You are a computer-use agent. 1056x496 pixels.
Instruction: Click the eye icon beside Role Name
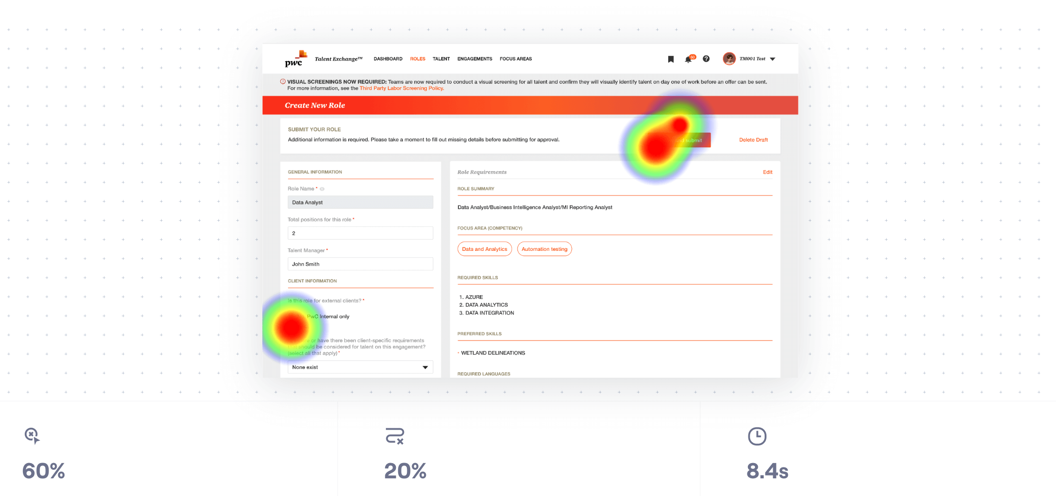coord(322,189)
